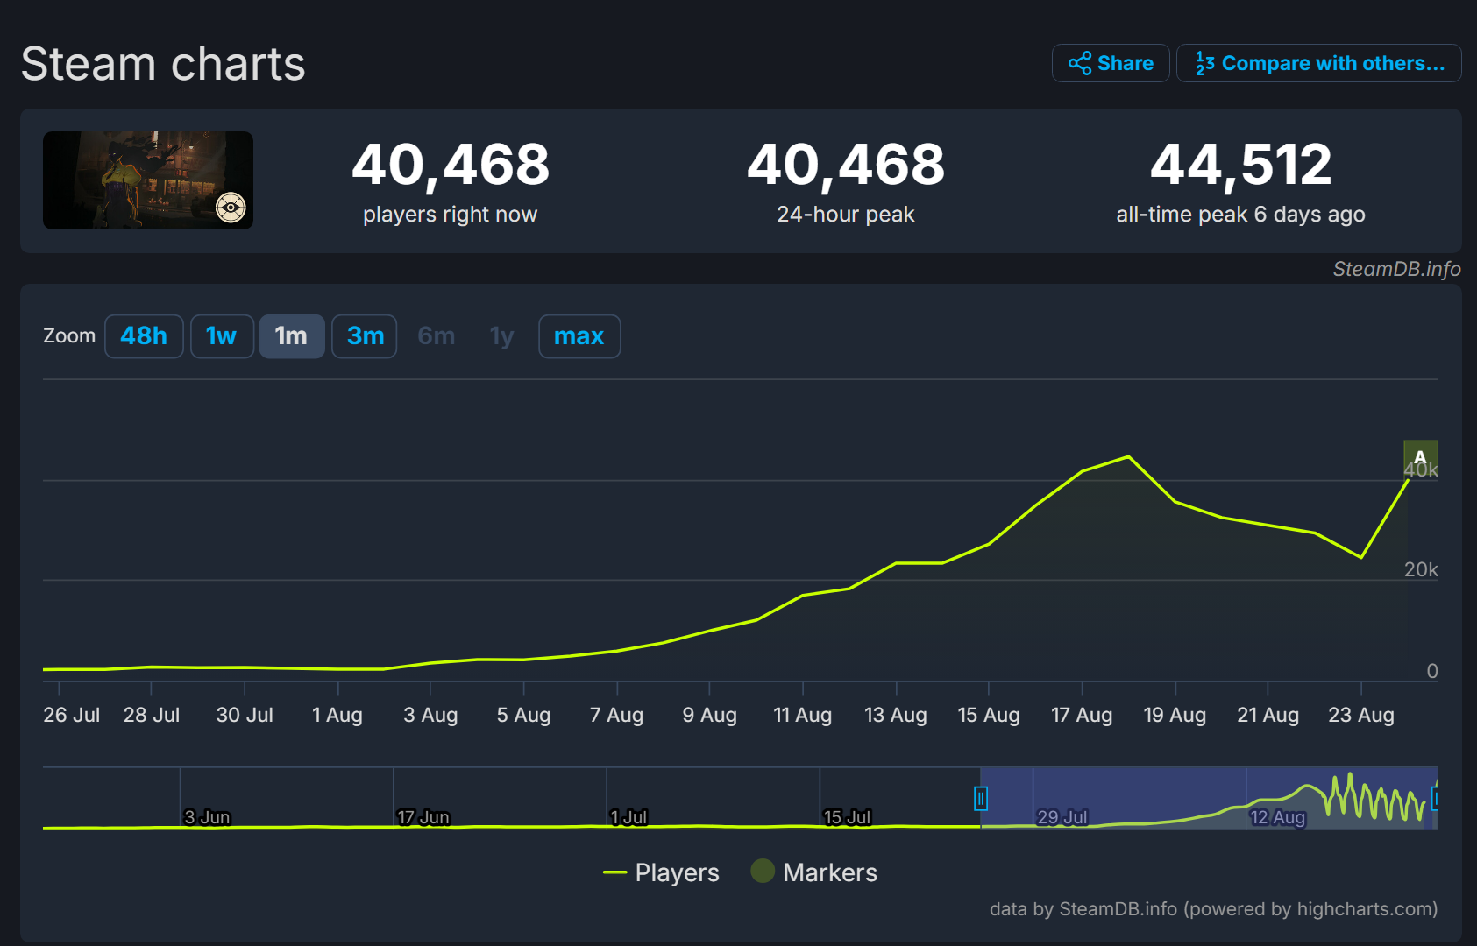The width and height of the screenshot is (1477, 946).
Task: Click the 17 Jun area in navigator
Action: (x=423, y=816)
